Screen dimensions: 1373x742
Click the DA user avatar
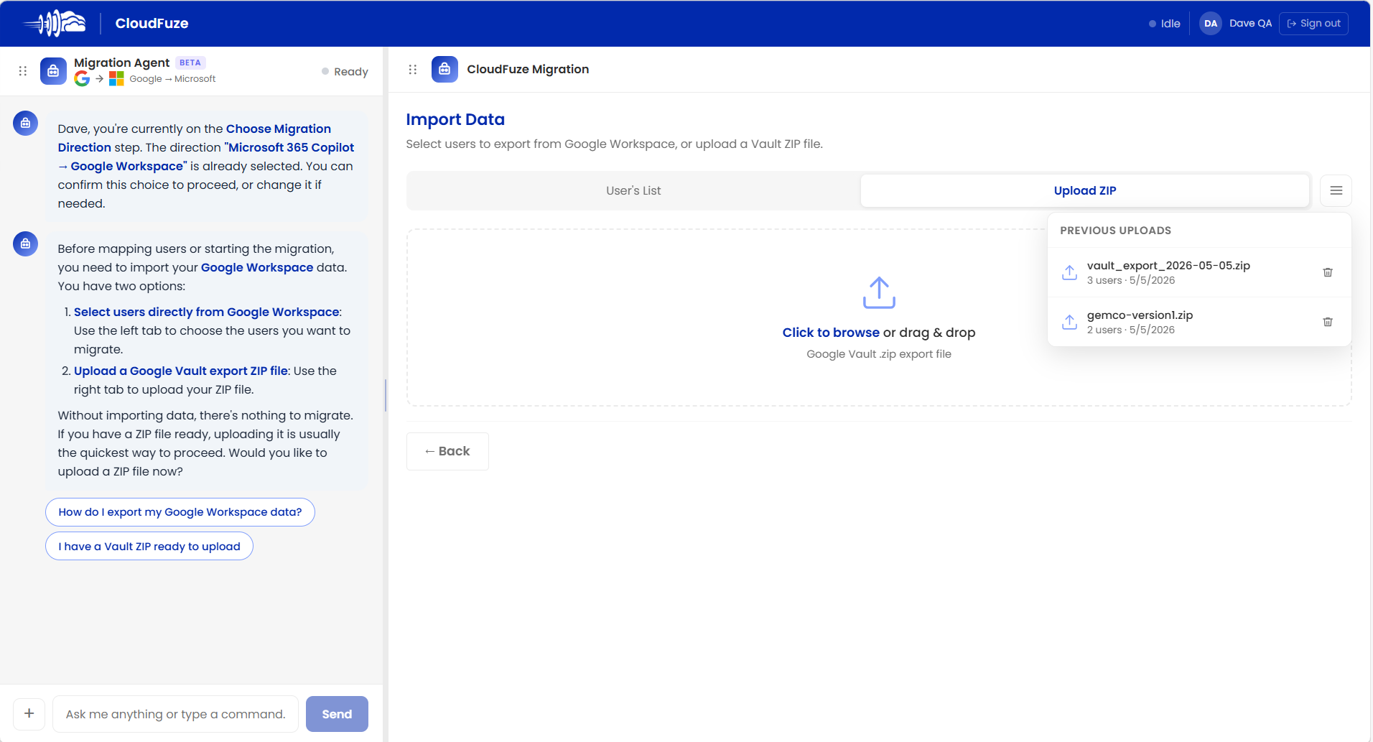(1211, 24)
